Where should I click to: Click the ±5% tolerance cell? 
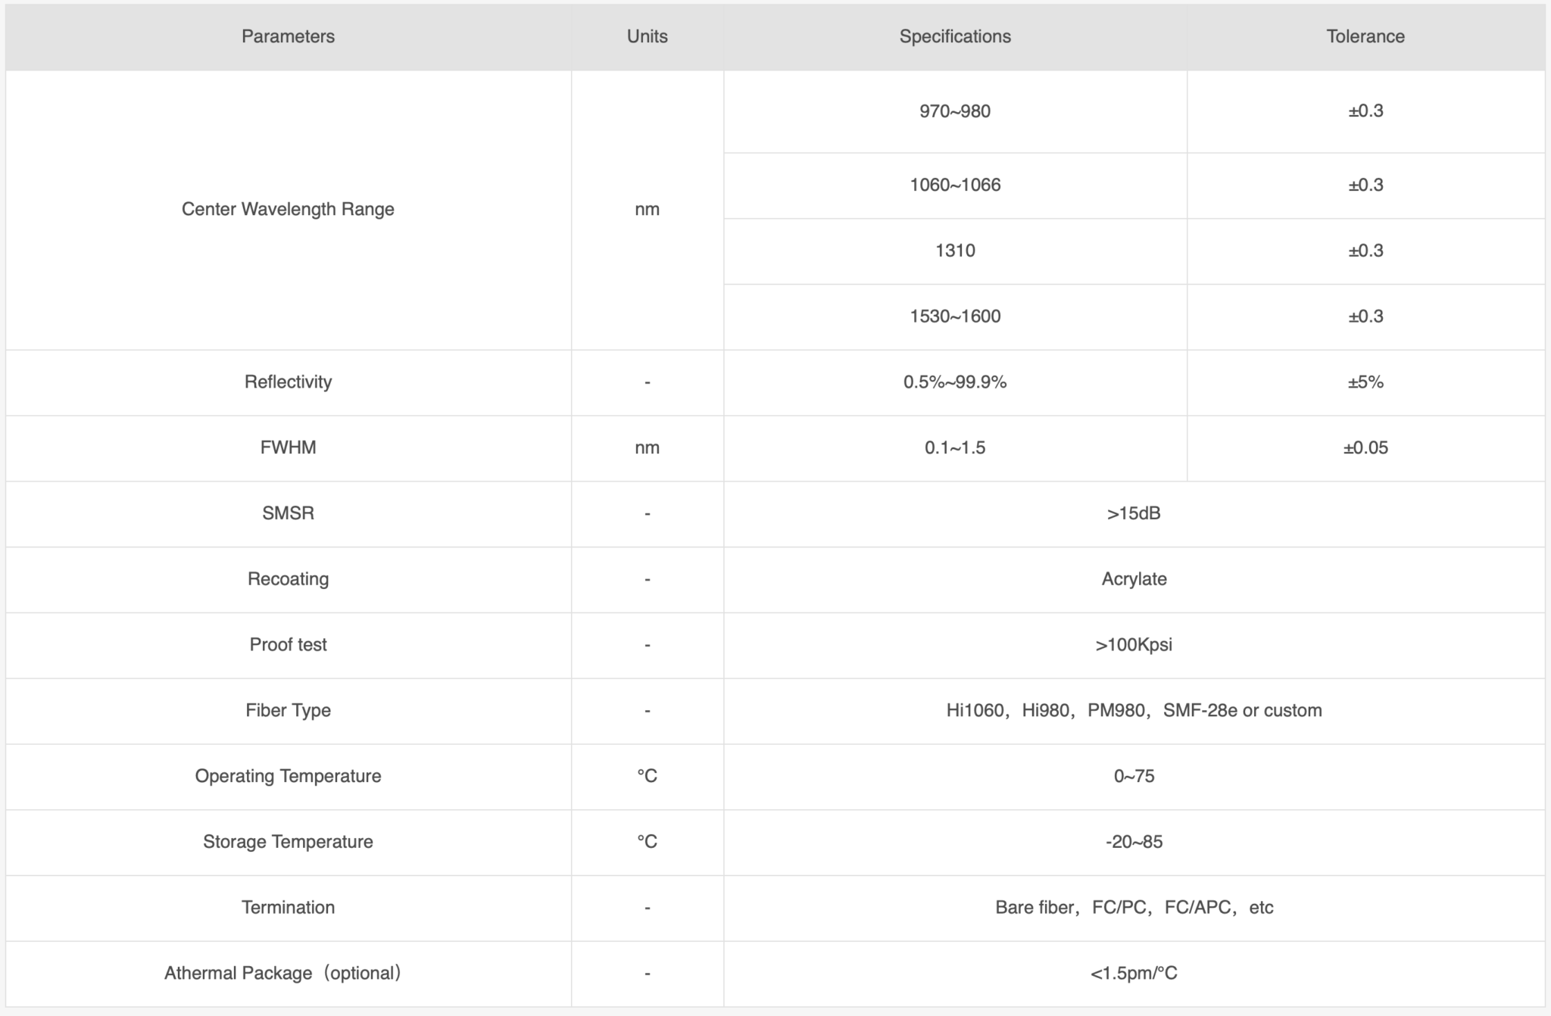coord(1365,382)
